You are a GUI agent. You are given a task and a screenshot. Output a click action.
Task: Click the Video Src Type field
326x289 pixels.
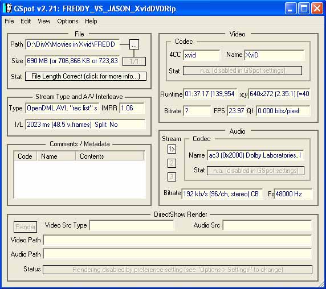coord(132,225)
